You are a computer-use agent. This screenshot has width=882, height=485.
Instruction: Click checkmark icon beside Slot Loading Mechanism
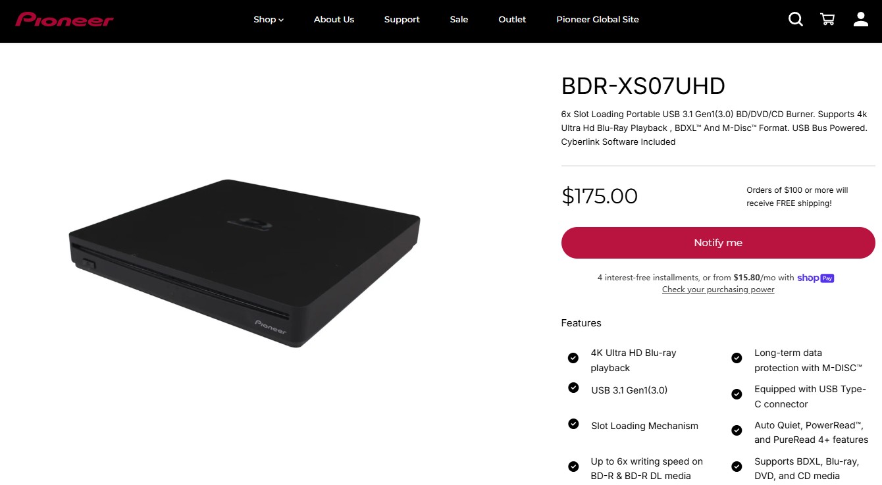[x=573, y=424]
